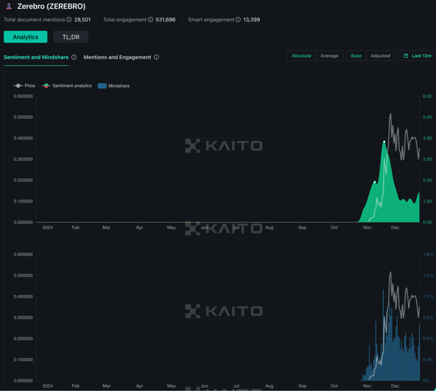Click the 1.5% mindshare axis label
This screenshot has width=436, height=391.
[x=428, y=276]
